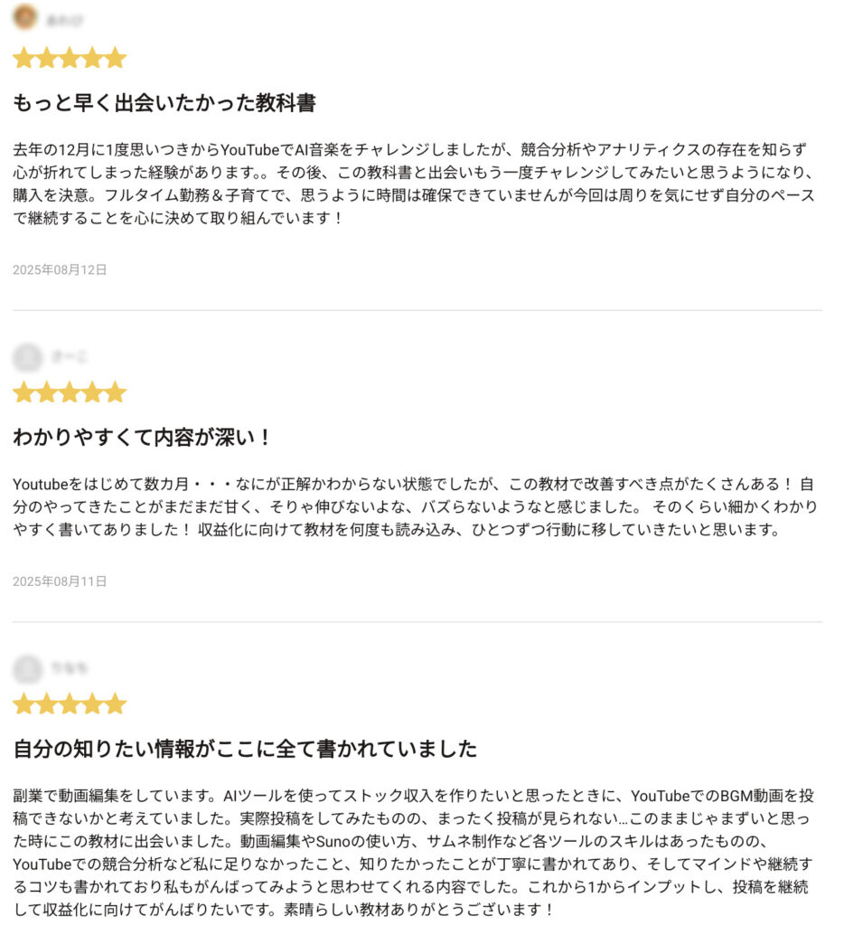Open the review titled 自分の知りたい情報がここに全て書かれていました
The image size is (844, 926).
pos(245,749)
